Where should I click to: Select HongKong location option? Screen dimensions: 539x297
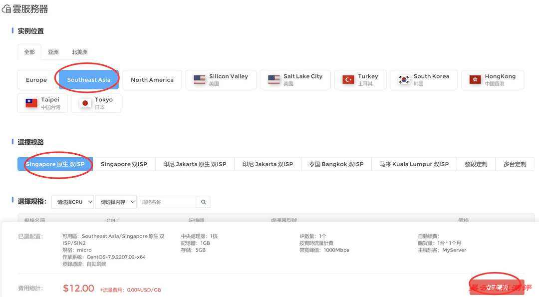pos(493,80)
